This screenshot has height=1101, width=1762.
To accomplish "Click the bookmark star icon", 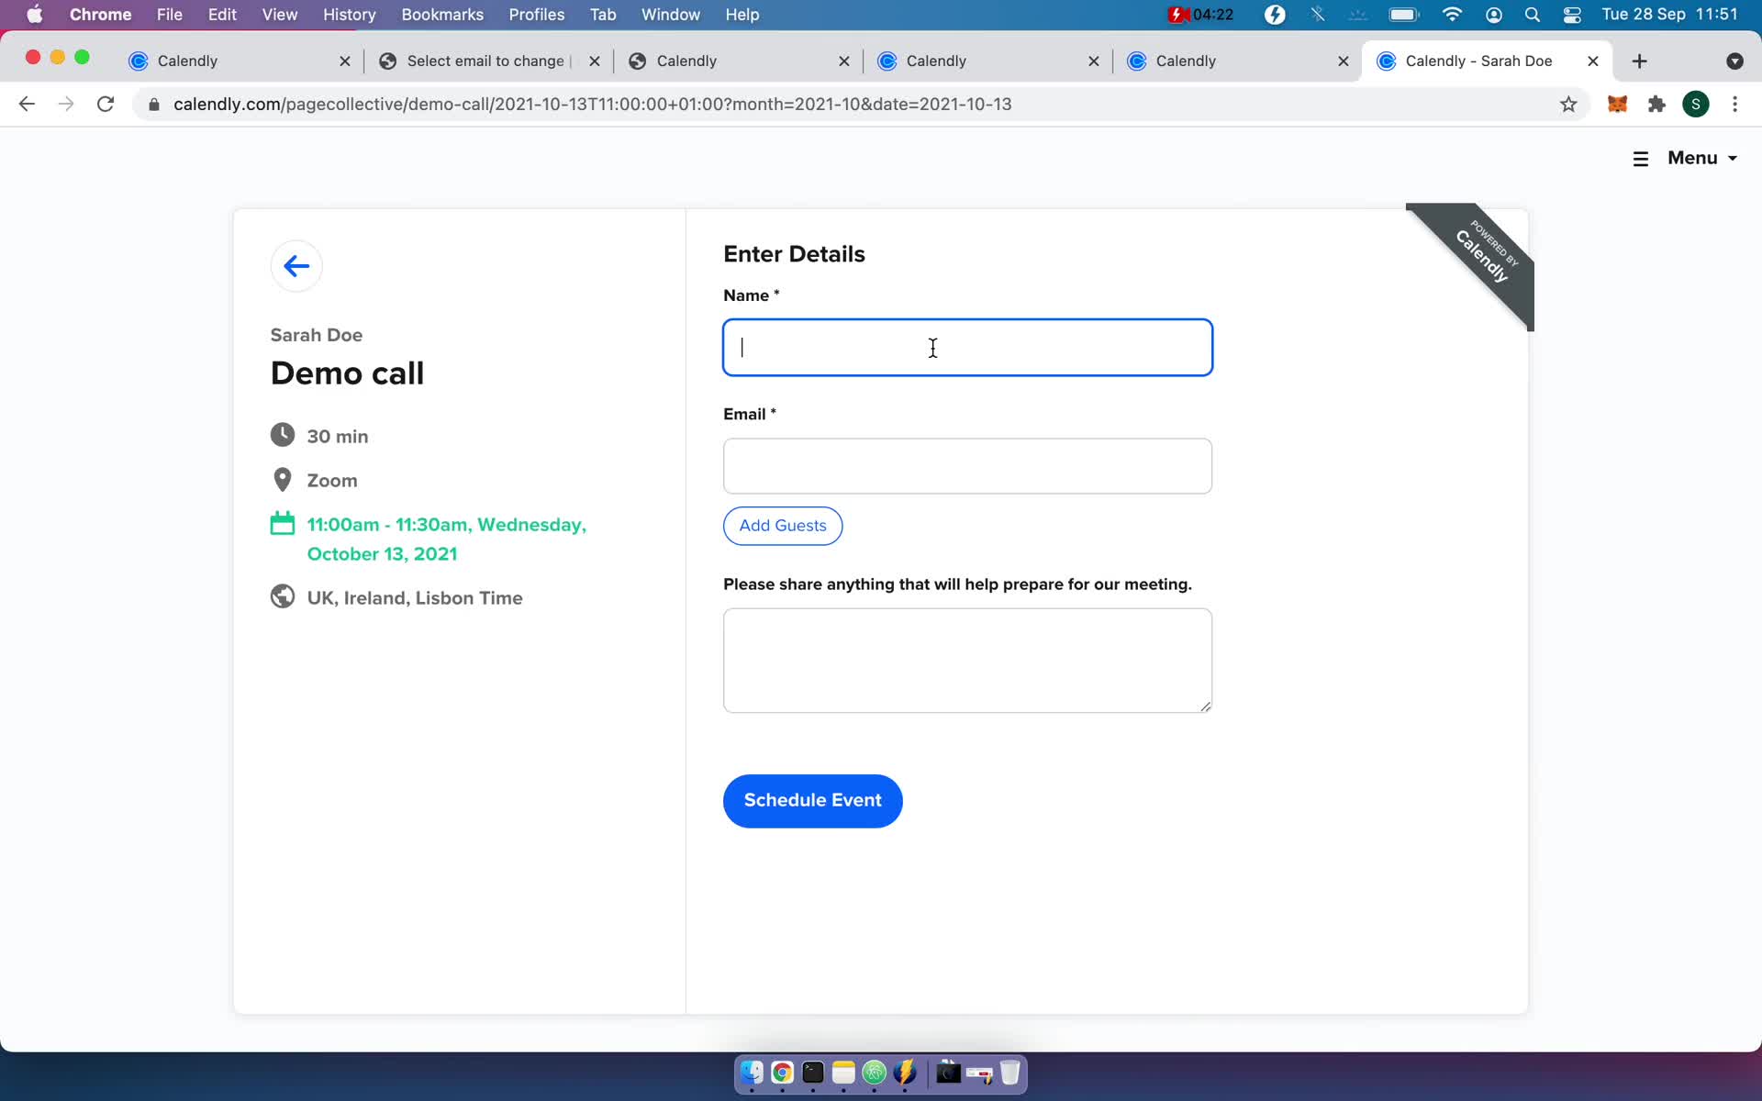I will 1568,104.
